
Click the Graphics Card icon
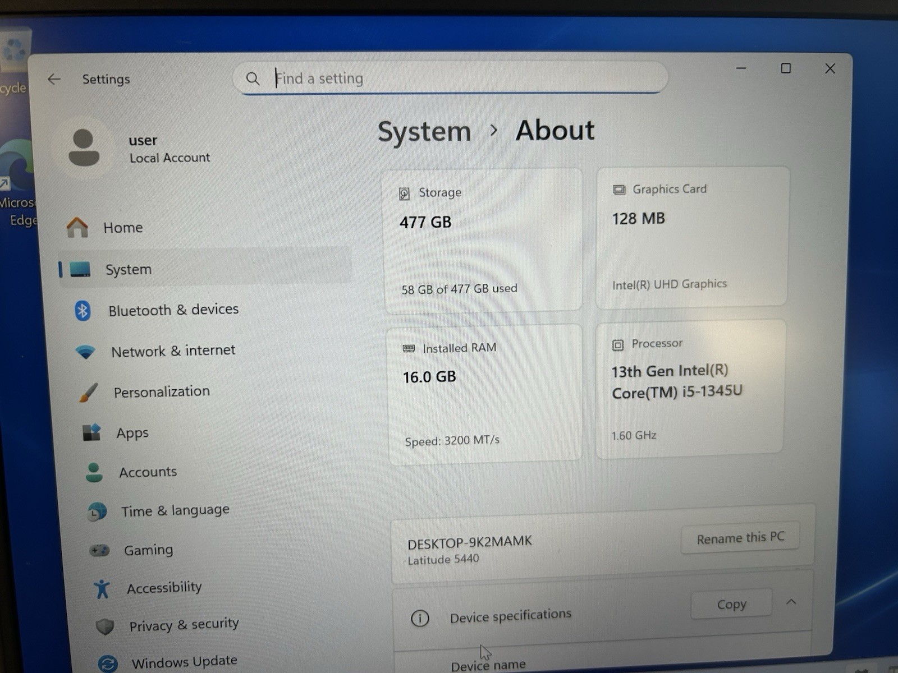coord(619,190)
